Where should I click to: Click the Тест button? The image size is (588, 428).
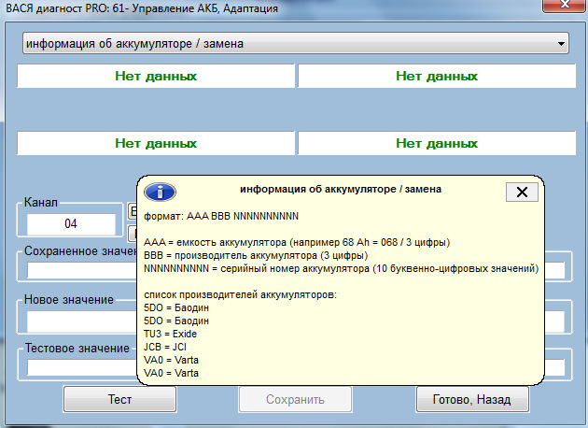pyautogui.click(x=119, y=399)
